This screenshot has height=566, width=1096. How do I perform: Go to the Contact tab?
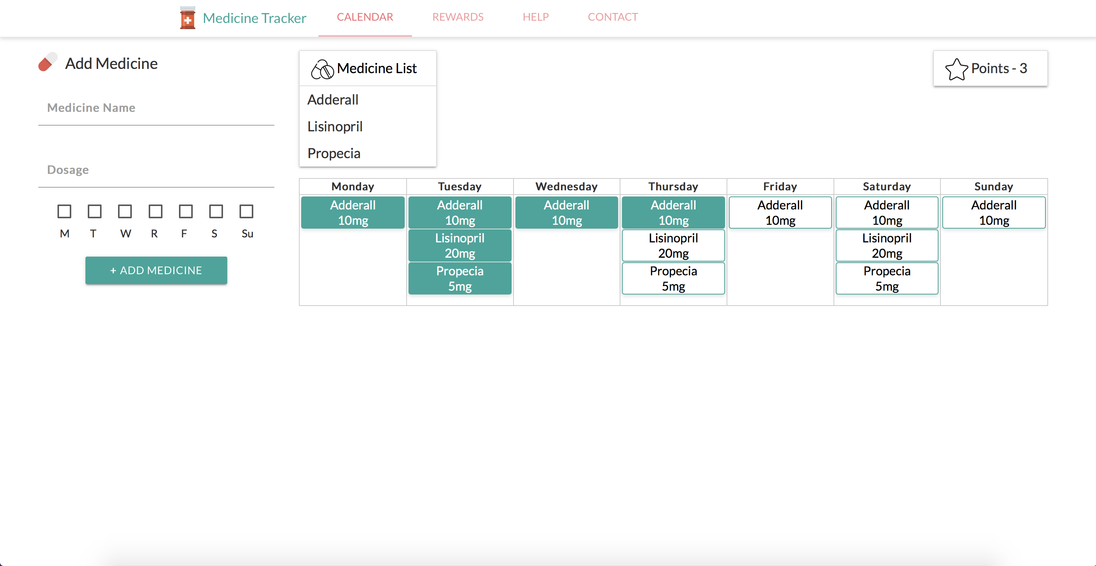pyautogui.click(x=612, y=17)
